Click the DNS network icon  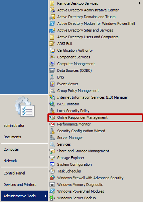click(52, 77)
